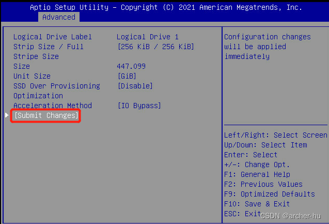Click the 'immediately' help line
The height and width of the screenshot is (224, 329).
point(247,56)
